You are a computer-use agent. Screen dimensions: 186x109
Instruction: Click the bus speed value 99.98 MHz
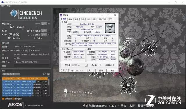coord(78,57)
